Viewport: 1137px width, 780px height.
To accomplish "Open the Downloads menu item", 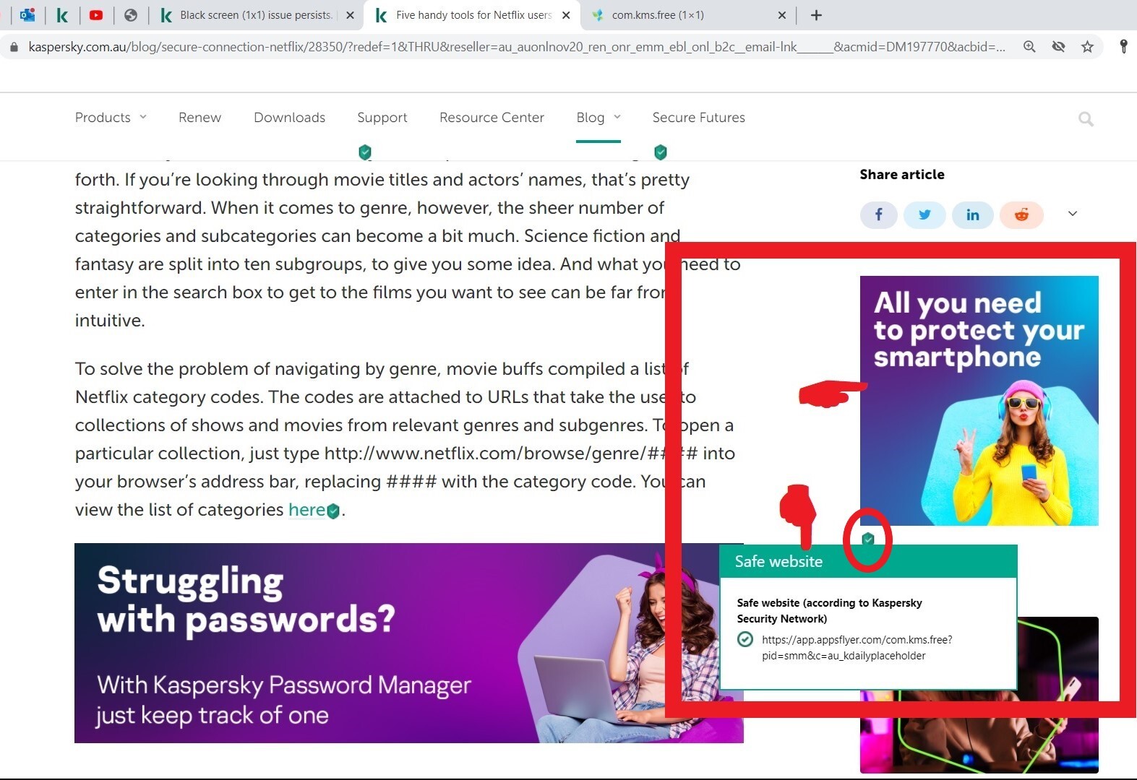I will point(289,118).
